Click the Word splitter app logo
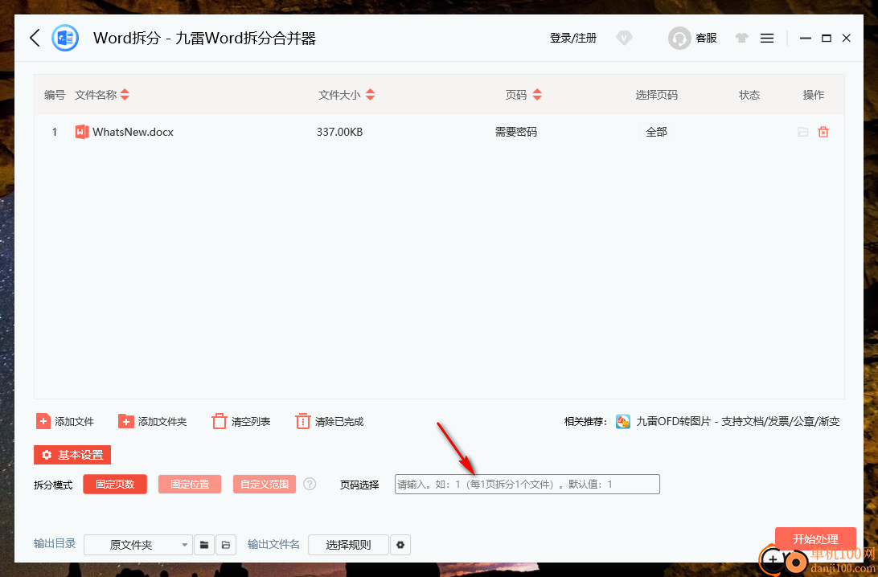This screenshot has height=577, width=878. click(x=65, y=38)
